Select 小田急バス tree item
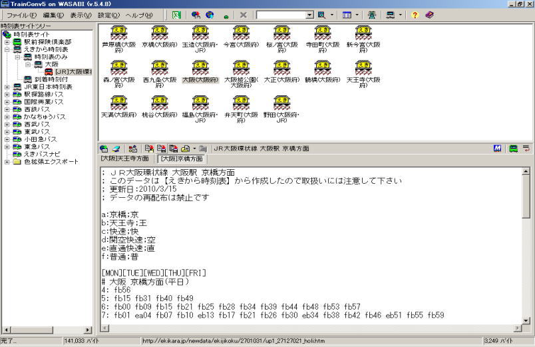The width and height of the screenshot is (535, 347). [41, 139]
